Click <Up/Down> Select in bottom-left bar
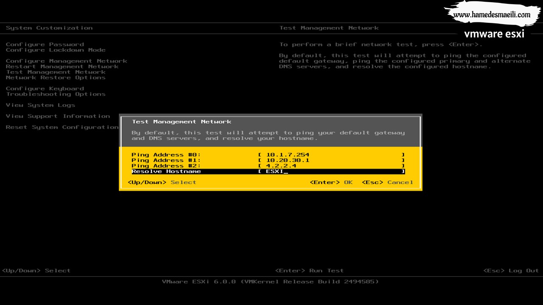Screen dimensions: 543x305 [x=36, y=270]
